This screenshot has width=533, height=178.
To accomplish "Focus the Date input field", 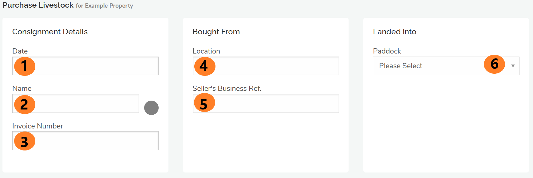I will click(x=95, y=66).
